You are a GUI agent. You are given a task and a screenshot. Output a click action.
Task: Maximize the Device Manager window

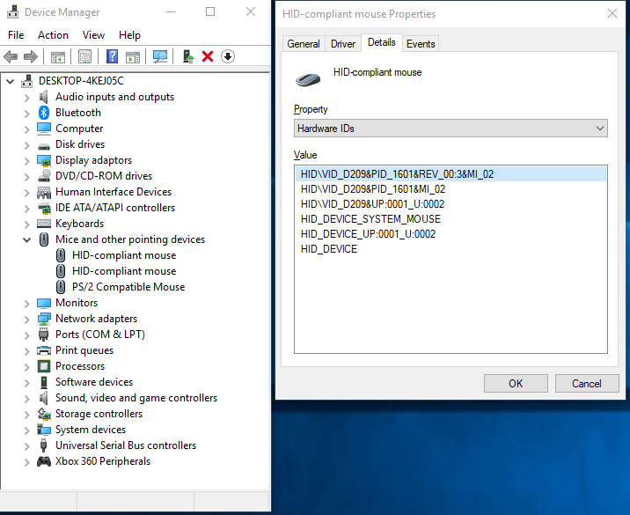210,11
